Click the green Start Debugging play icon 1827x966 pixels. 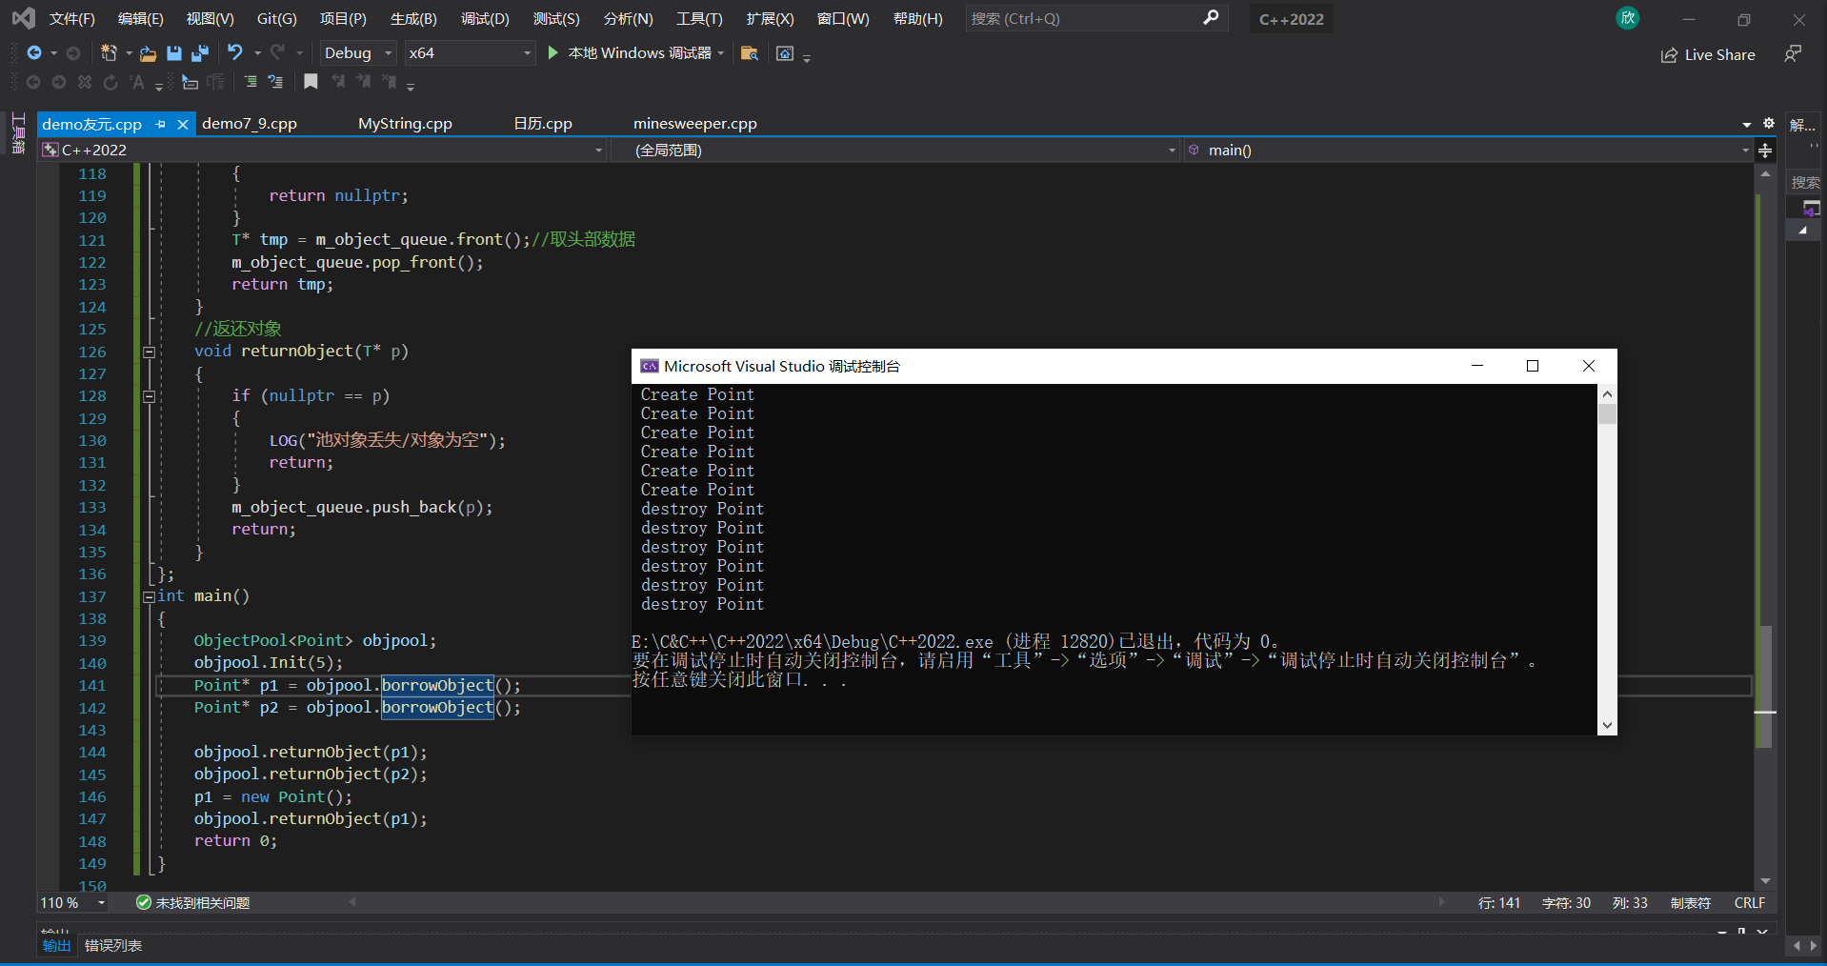pos(552,52)
